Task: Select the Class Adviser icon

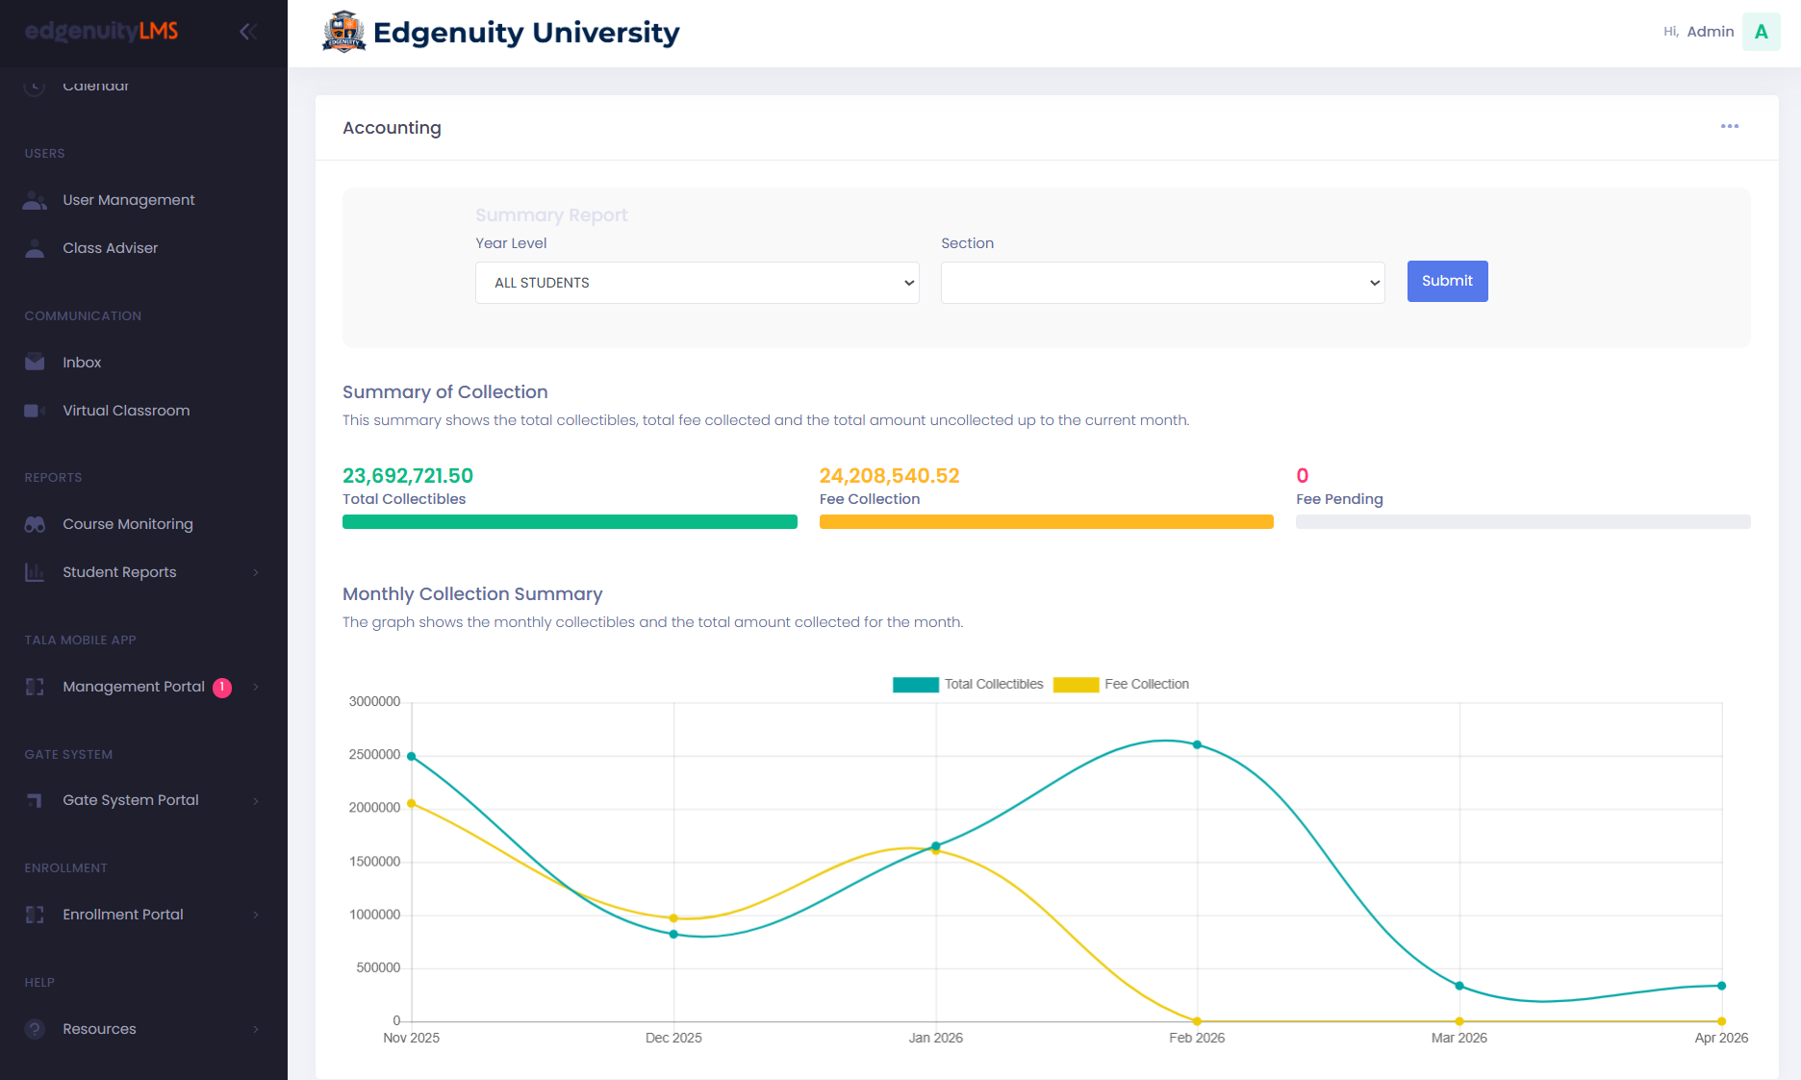Action: [x=35, y=247]
